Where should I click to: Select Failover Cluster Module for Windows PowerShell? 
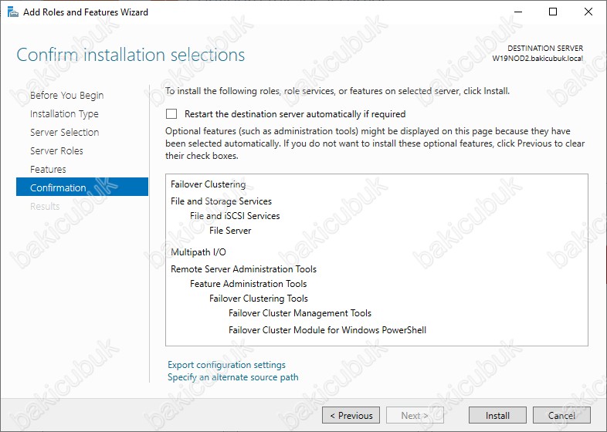click(x=327, y=330)
